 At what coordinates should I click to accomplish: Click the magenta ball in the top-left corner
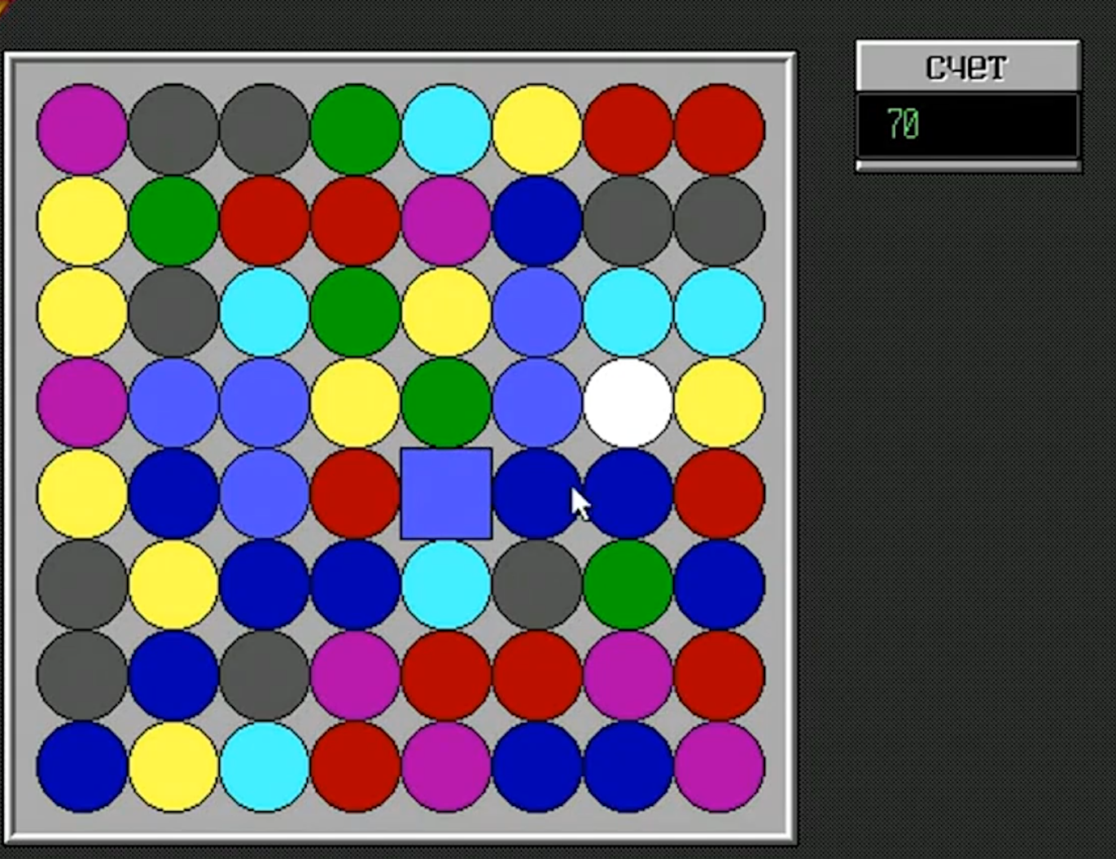click(82, 129)
